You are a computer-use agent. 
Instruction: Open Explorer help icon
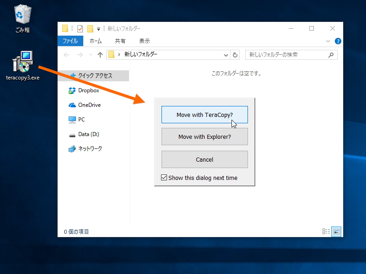[338, 41]
